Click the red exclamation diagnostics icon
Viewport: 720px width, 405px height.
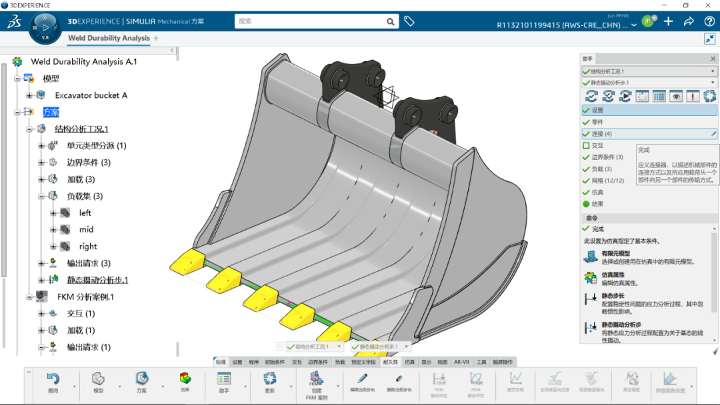click(x=693, y=96)
